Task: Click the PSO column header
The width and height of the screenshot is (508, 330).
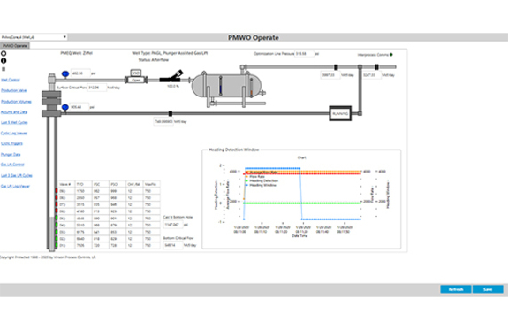Action: click(x=118, y=184)
